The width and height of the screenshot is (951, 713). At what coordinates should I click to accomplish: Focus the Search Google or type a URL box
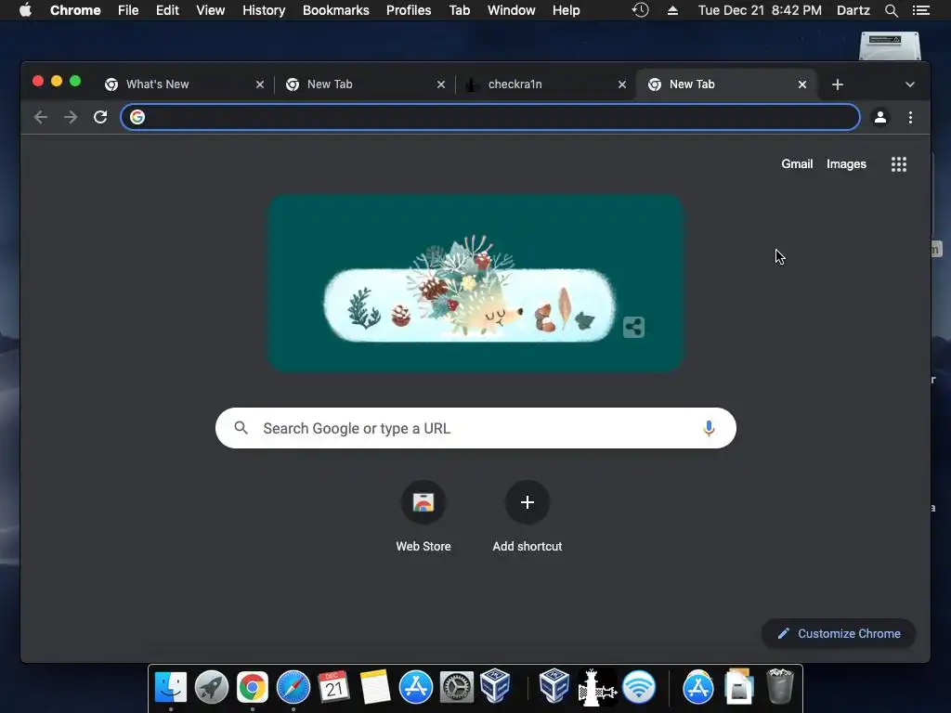point(475,428)
